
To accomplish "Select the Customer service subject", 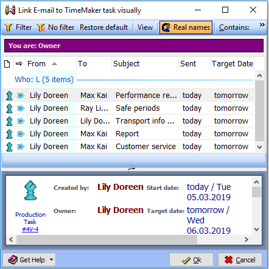I will pos(145,147).
